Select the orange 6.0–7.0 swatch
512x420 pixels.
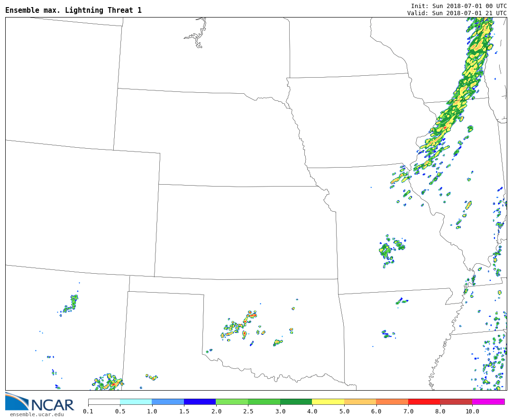[392, 402]
